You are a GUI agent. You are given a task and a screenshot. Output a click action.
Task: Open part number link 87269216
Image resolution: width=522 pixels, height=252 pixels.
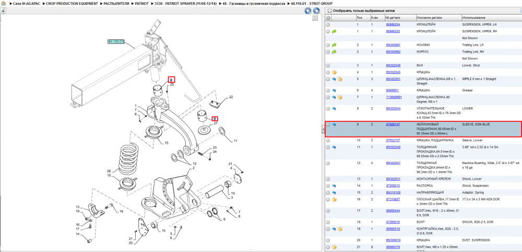pos(393,222)
